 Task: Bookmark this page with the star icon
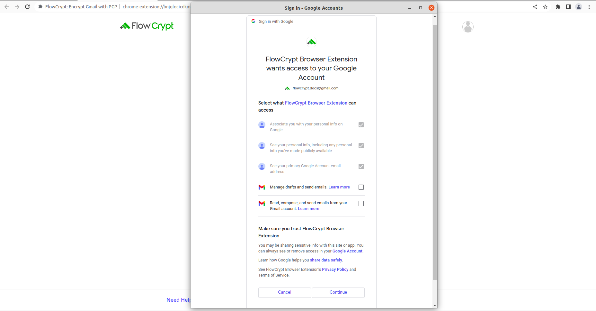point(545,7)
